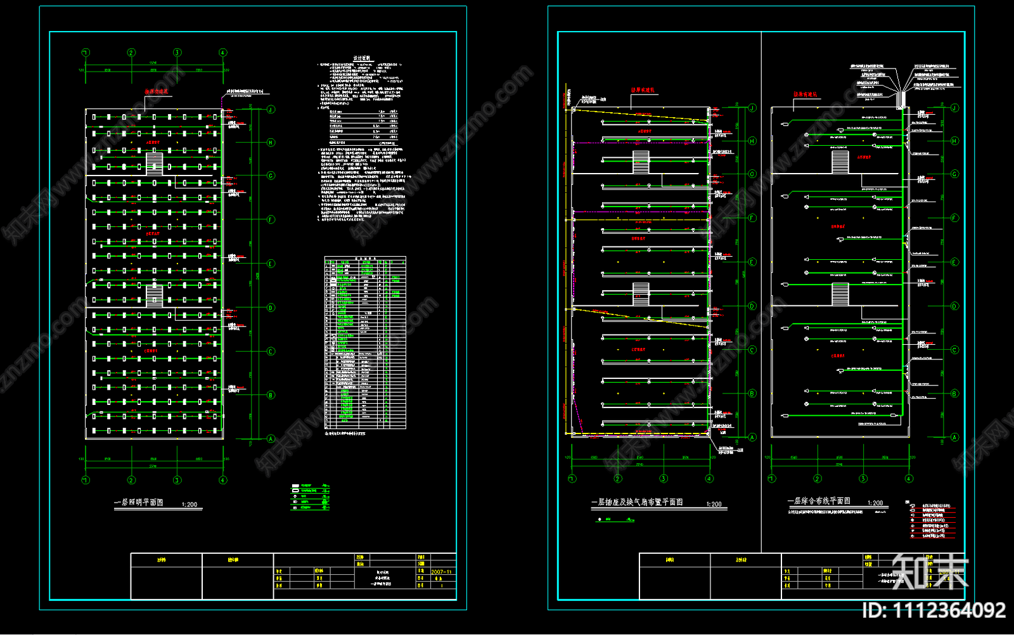Click axis bubble 3 below the socket plan

(664, 478)
